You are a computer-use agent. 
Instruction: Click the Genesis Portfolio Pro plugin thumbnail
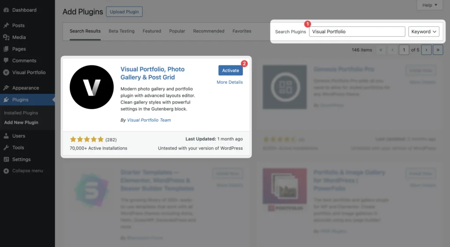coord(285,87)
